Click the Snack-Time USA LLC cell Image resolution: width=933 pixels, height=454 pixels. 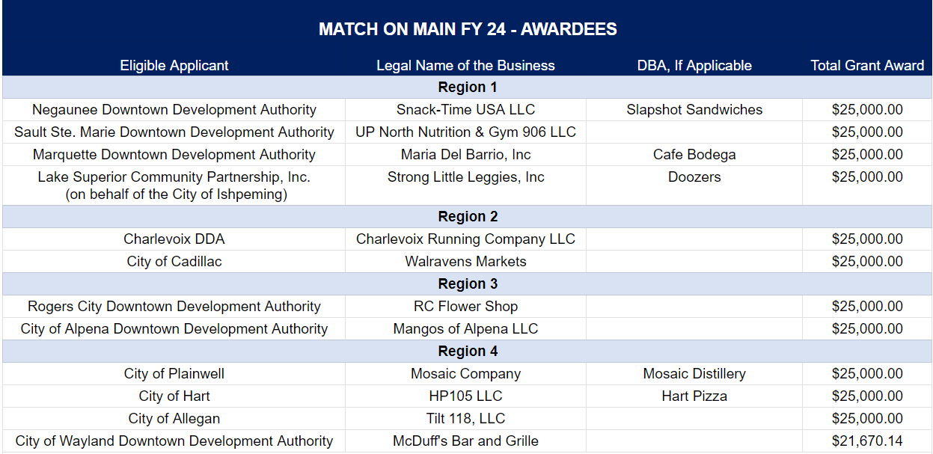(x=465, y=110)
